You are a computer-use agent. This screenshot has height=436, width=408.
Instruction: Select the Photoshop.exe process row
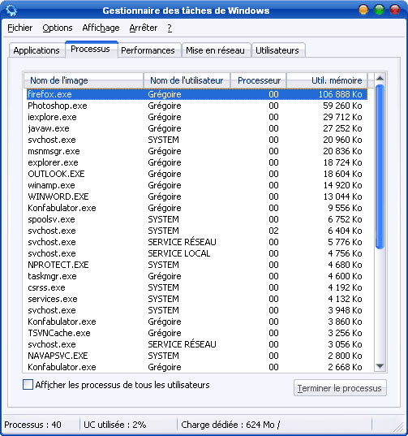(x=196, y=106)
